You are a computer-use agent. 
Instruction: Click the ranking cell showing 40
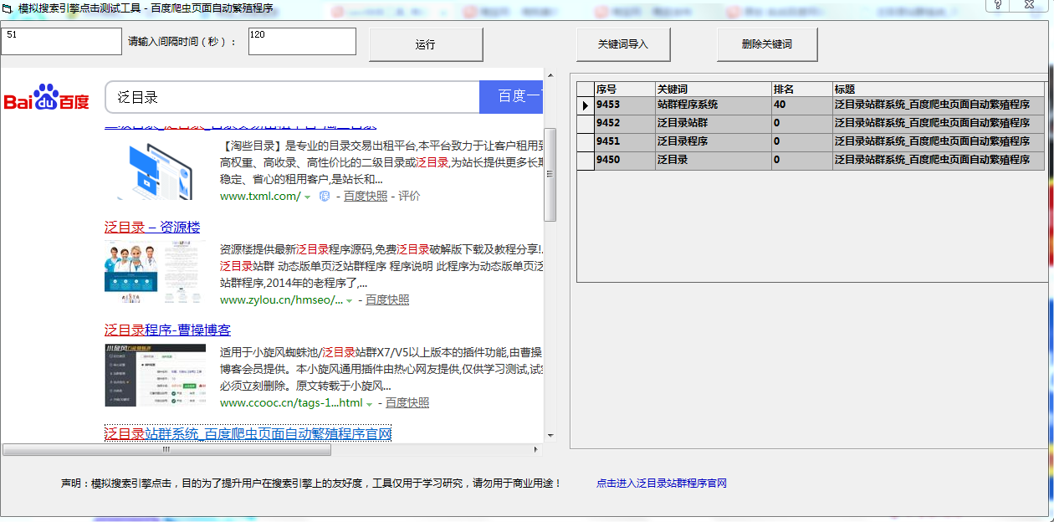coord(801,105)
